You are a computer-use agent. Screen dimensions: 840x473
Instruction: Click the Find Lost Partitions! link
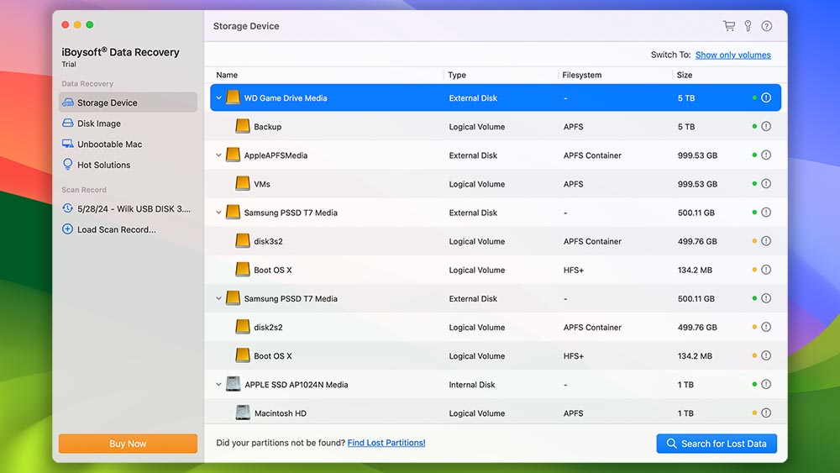coord(386,443)
